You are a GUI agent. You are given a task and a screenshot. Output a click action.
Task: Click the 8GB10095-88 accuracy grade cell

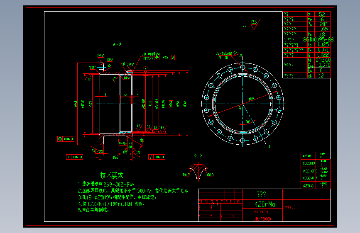coord(318,39)
